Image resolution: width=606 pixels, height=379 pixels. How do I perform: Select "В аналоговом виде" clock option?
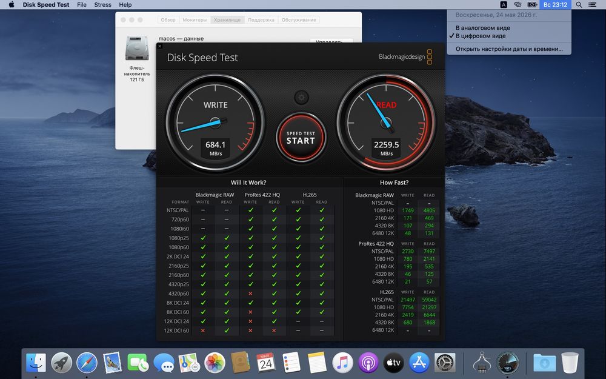point(509,28)
